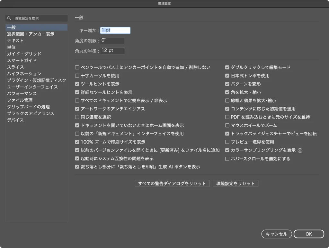Uncheck 日本式トンボを使用
329x248 pixels.
point(227,76)
